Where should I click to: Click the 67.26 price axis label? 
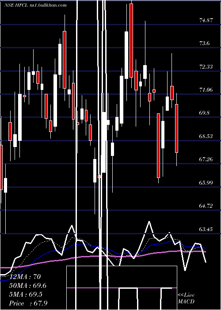(x=206, y=159)
